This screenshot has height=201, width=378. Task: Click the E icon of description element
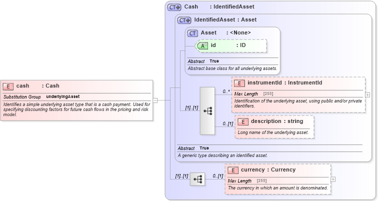pyautogui.click(x=243, y=121)
